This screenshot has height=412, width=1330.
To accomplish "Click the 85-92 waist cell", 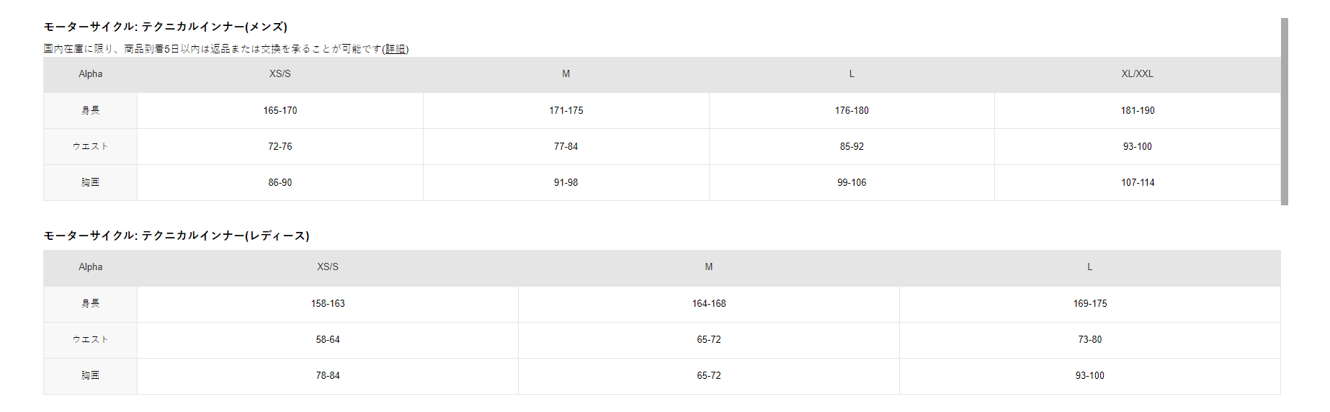I will coord(852,147).
